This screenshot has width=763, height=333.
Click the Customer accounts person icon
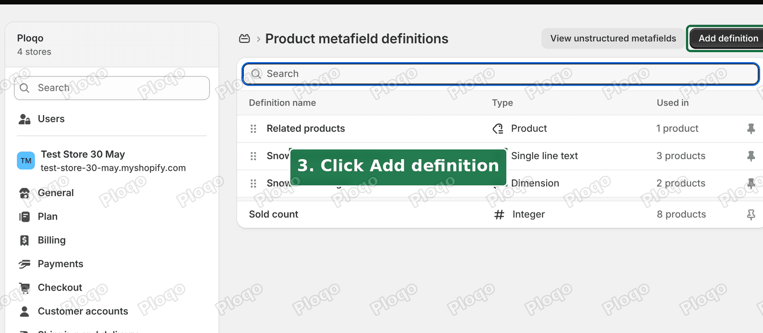click(x=25, y=312)
